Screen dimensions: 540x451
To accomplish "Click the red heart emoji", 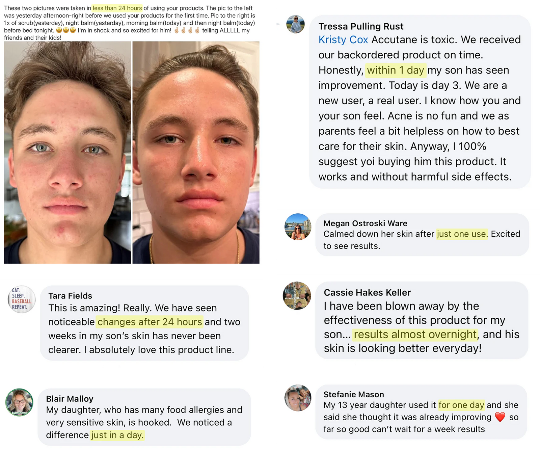I will pyautogui.click(x=500, y=417).
